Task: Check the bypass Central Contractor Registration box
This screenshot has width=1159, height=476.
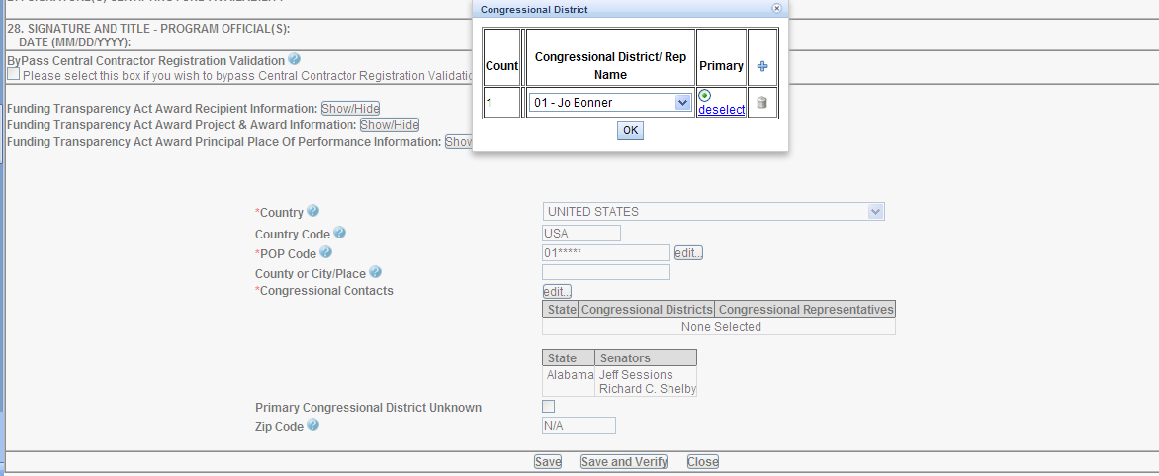Action: [13, 74]
